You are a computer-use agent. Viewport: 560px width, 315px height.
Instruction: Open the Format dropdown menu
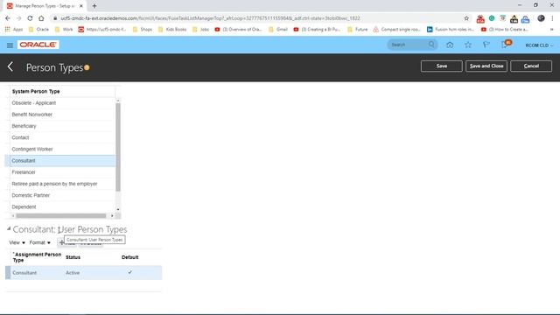tap(39, 242)
